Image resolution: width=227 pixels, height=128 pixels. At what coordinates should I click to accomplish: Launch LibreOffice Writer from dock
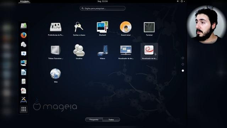[24, 72]
